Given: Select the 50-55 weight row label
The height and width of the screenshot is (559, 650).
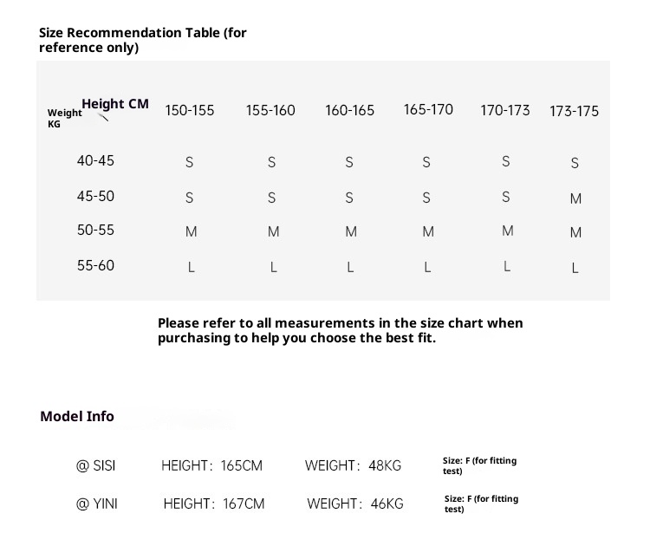Looking at the screenshot, I should click(95, 231).
